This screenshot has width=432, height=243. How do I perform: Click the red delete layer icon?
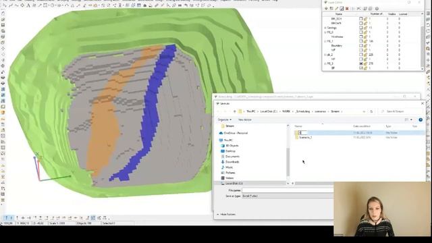tap(347, 9)
